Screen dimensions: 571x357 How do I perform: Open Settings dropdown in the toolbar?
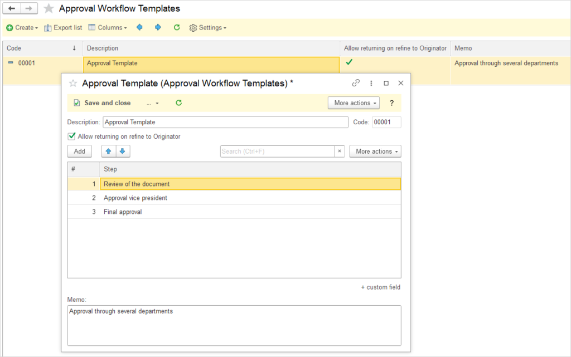[x=208, y=27]
